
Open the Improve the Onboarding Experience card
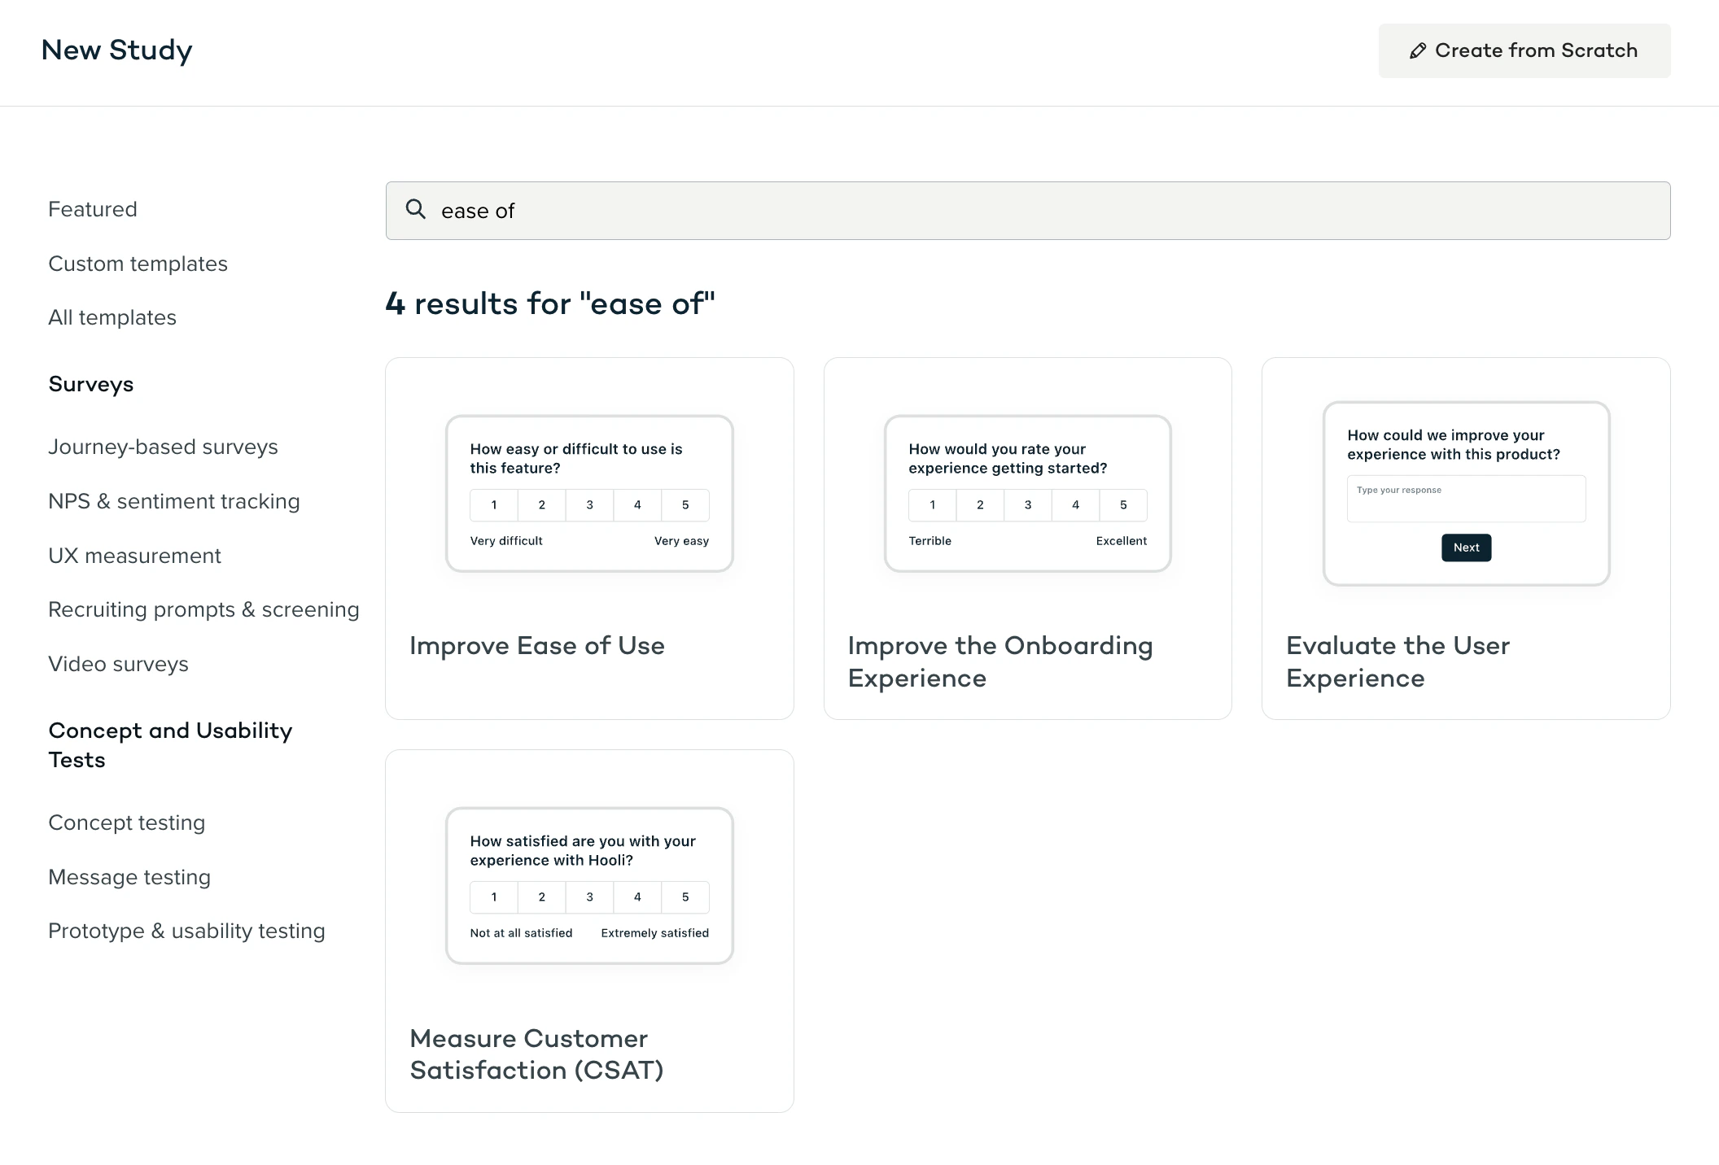click(1027, 539)
